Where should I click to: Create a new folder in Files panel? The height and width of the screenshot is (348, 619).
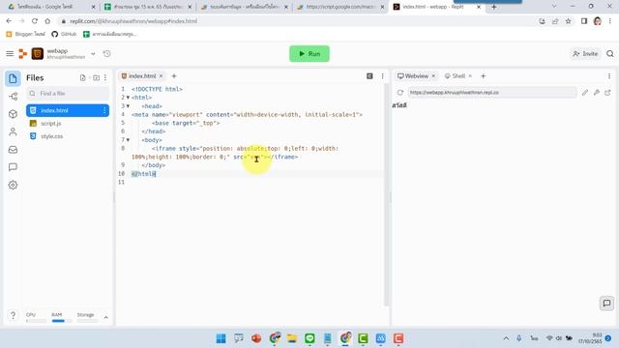tap(96, 77)
